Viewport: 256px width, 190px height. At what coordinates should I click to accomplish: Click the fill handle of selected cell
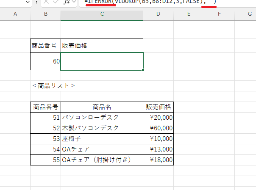(x=143, y=70)
